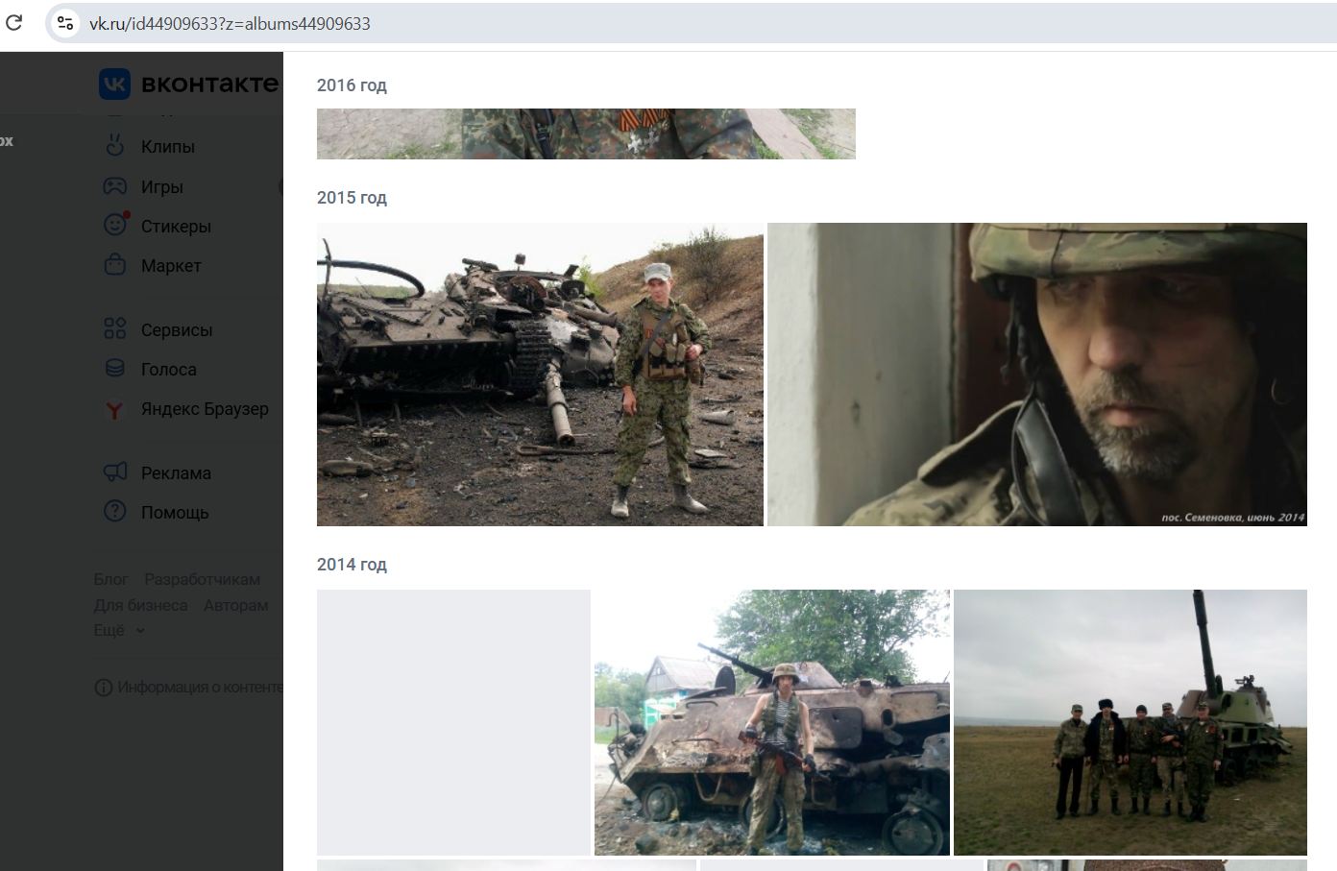Follow the Разработчикам footer link
This screenshot has width=1337, height=871.
pos(202,579)
